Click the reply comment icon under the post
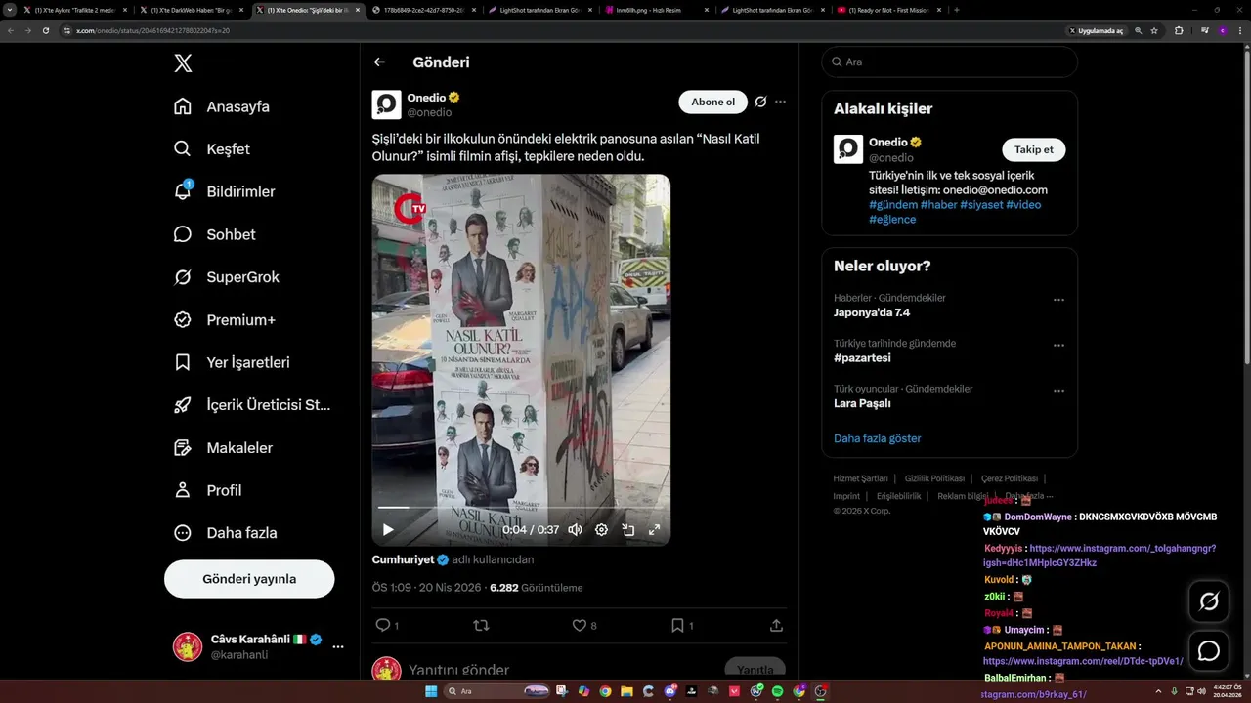 point(383,625)
